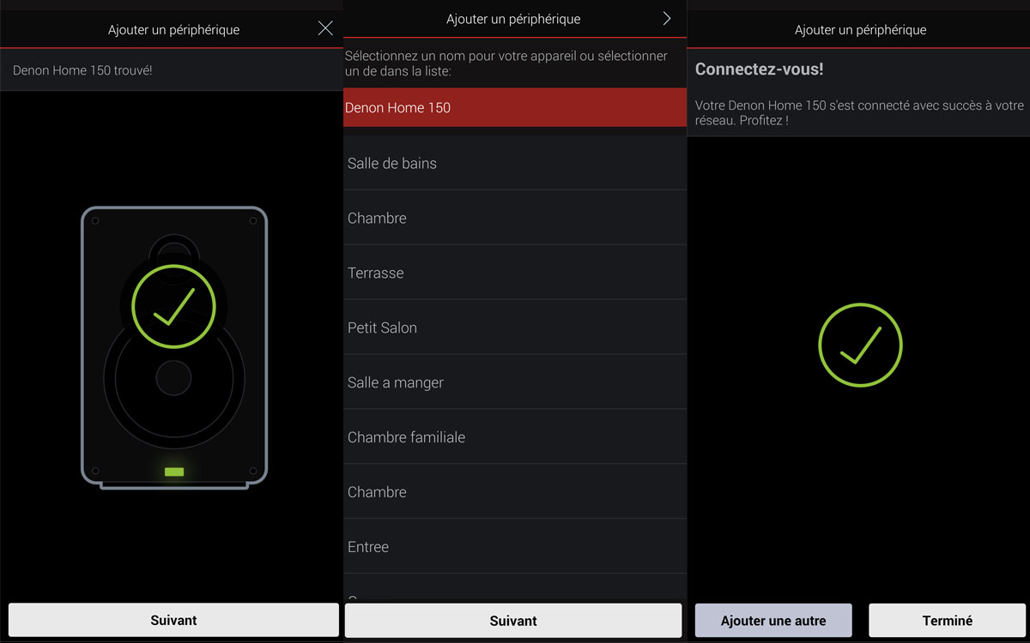Select the Petit Salon room name
Image resolution: width=1030 pixels, height=643 pixels.
[515, 328]
